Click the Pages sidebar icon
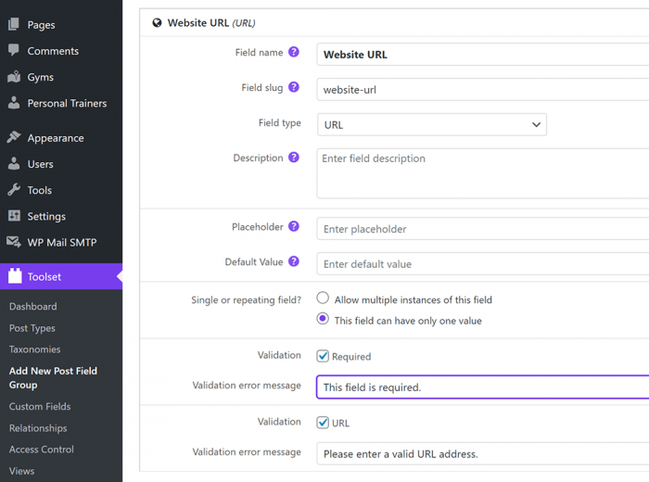Screen dimensions: 649x482 point(14,24)
